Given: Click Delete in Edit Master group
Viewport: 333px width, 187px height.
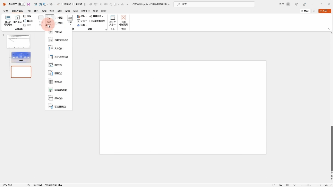Looking at the screenshot, I should [x=27, y=16].
